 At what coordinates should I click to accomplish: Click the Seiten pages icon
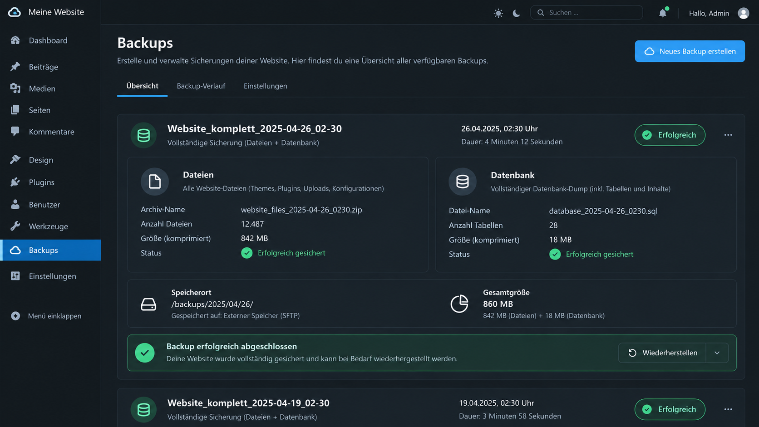point(15,110)
